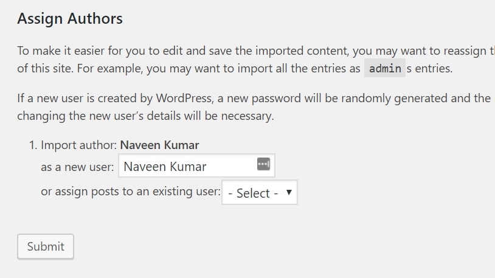Click the 'Assign Authors' heading
Viewport: 495px width, 278px height.
point(70,19)
